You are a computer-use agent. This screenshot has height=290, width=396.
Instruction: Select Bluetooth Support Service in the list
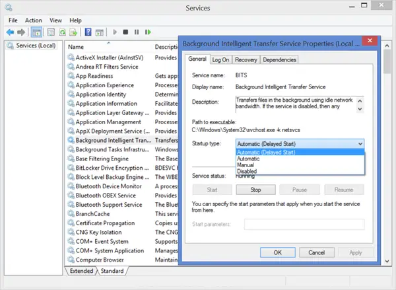coord(109,205)
